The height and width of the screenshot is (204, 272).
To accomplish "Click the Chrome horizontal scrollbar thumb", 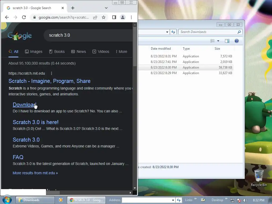I will 53,193.
